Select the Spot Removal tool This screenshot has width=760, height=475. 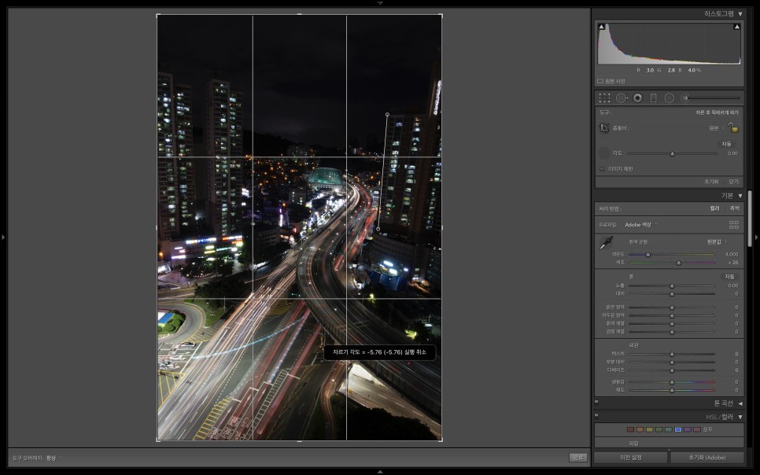pos(621,98)
